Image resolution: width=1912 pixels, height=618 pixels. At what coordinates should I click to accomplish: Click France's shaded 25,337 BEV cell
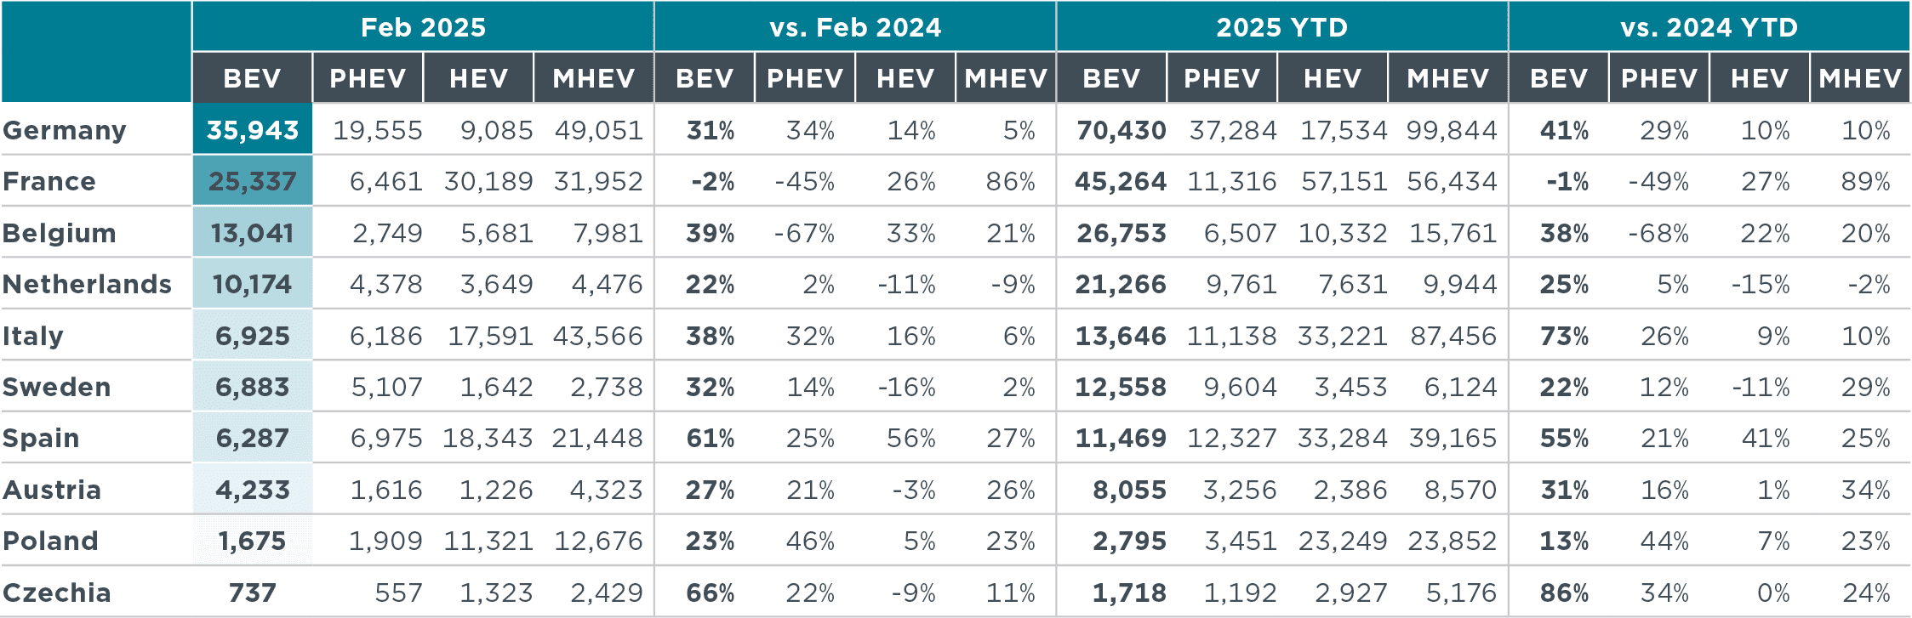coord(253,181)
